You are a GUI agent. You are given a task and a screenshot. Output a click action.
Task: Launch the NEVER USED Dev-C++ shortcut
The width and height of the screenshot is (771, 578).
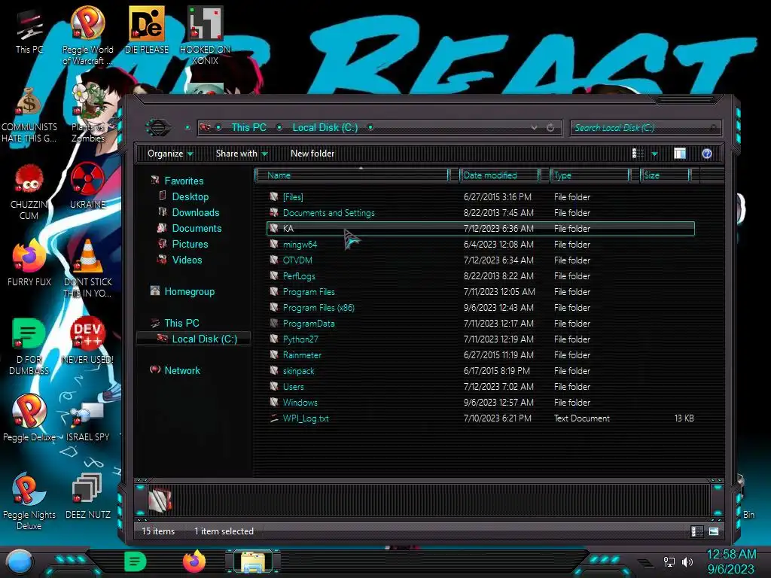[x=87, y=341]
